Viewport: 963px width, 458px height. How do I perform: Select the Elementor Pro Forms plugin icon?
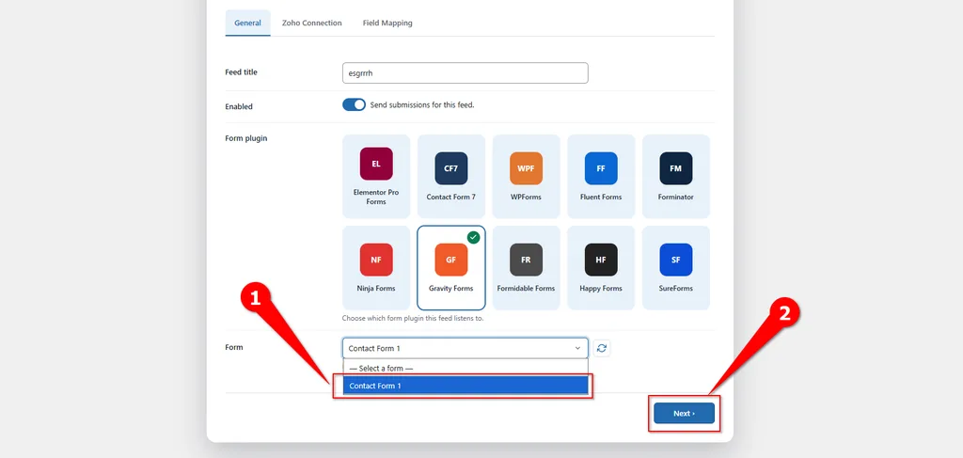click(376, 164)
